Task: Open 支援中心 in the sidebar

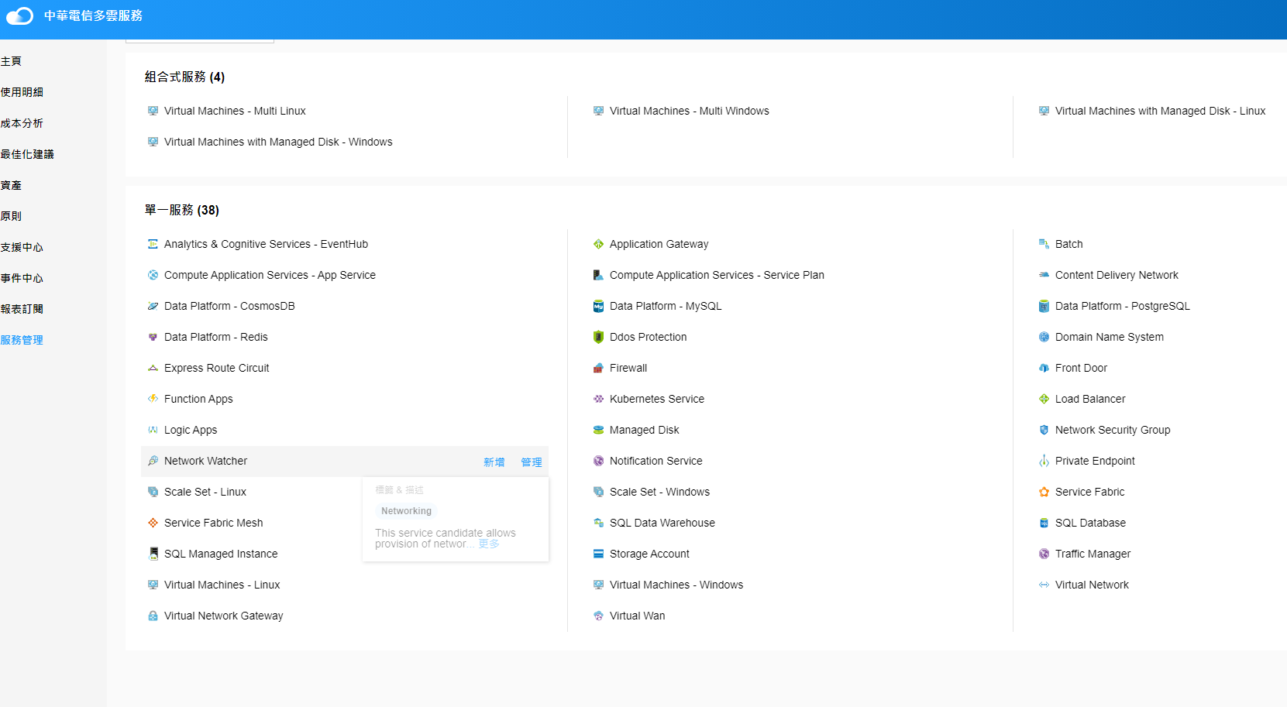Action: point(22,247)
